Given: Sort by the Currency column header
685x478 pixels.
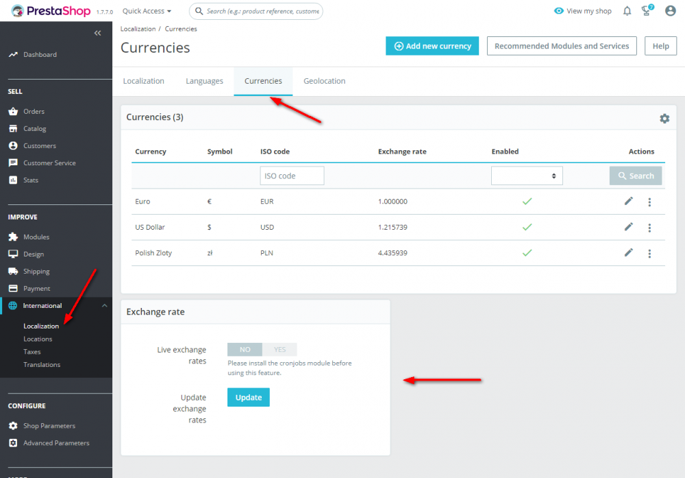Looking at the screenshot, I should 151,152.
